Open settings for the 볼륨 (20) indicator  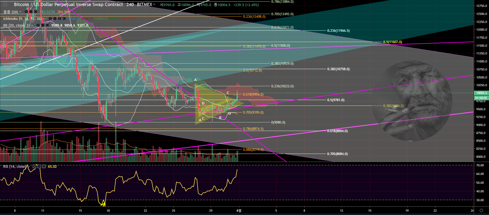31,12
